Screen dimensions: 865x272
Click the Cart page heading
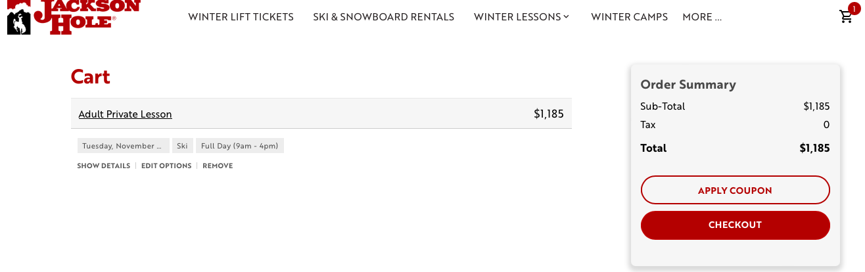coord(91,77)
